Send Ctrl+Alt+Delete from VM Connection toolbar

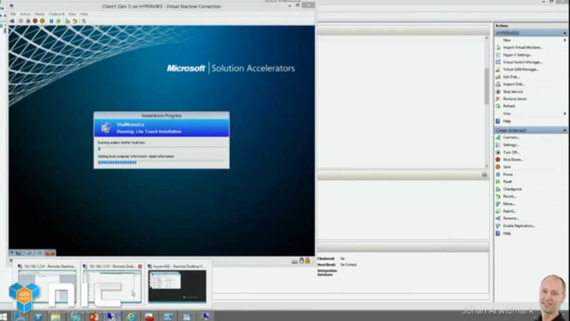(x=12, y=21)
